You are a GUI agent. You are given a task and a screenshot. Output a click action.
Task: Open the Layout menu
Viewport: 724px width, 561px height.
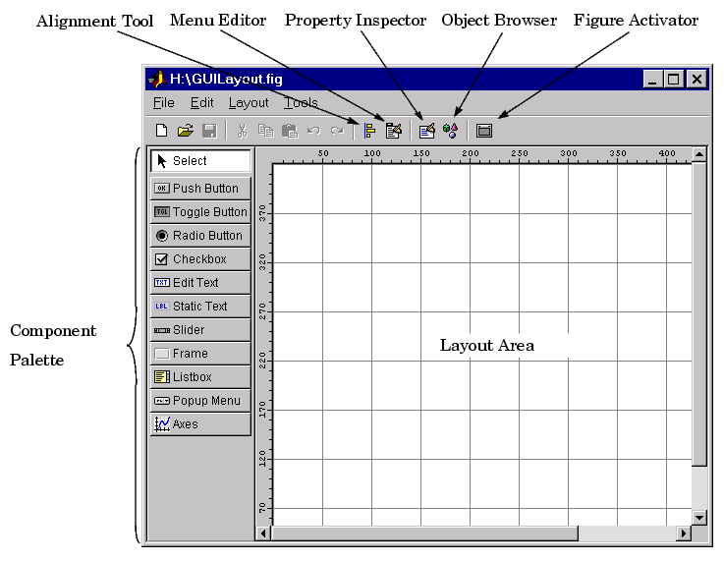click(x=249, y=102)
